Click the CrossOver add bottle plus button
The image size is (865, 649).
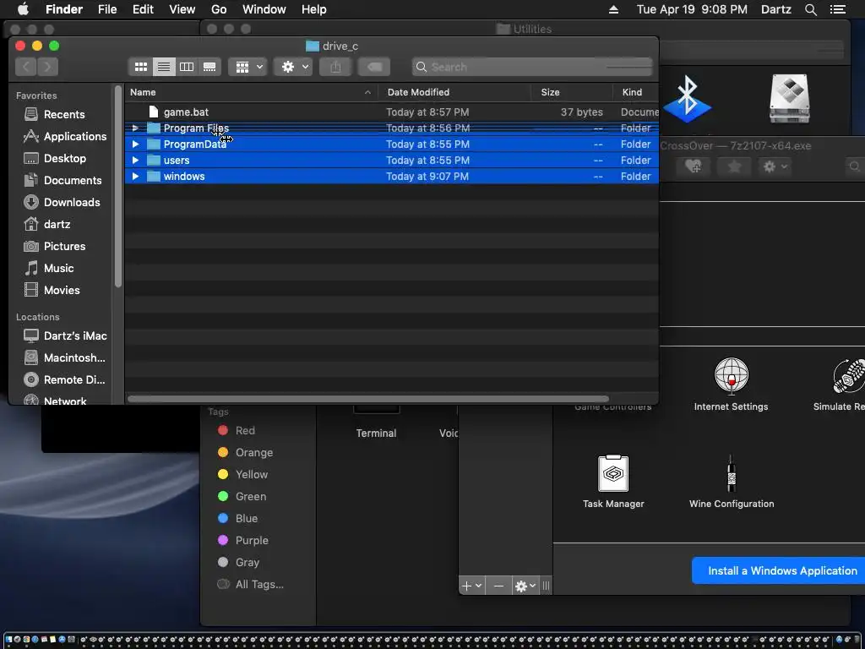click(x=471, y=586)
